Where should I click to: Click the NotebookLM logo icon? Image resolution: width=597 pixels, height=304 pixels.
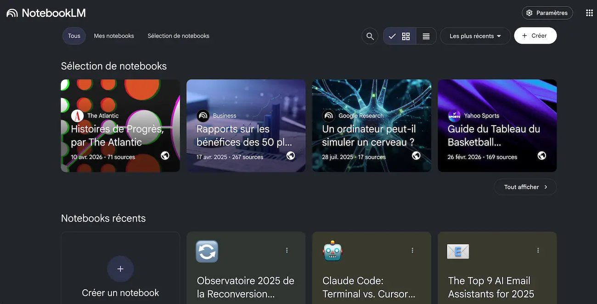tap(12, 13)
